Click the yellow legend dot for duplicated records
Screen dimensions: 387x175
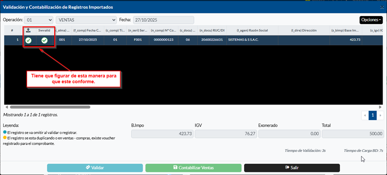(5, 138)
